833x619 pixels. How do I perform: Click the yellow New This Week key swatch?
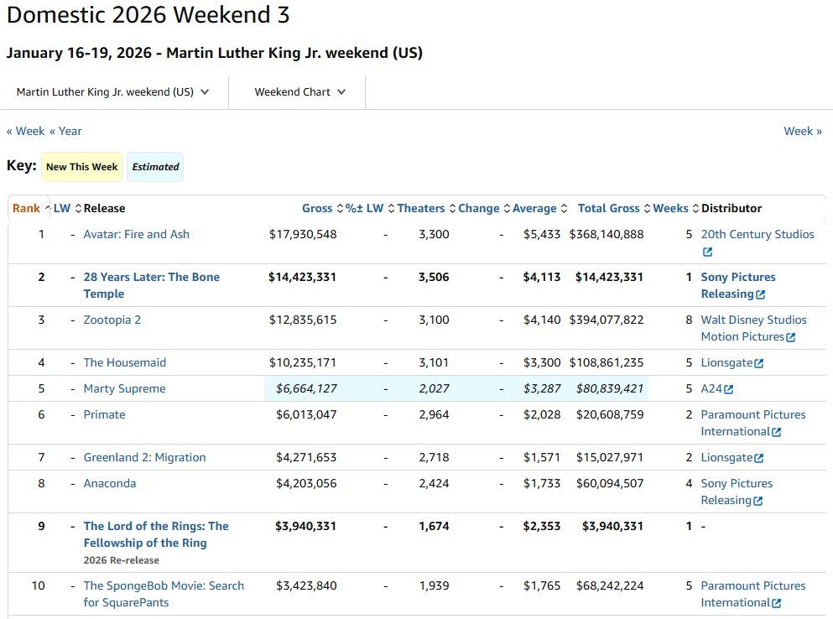click(x=81, y=167)
